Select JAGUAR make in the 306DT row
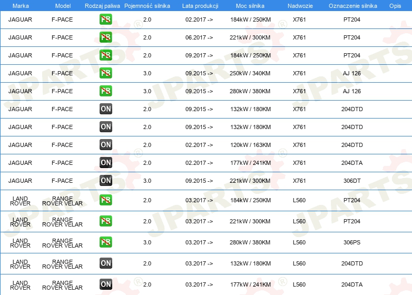The width and height of the screenshot is (412, 295). 20,181
